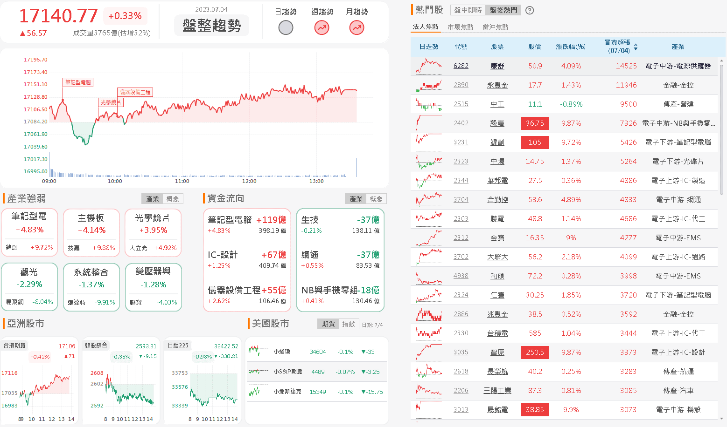Select 盤後熱門 in hot stocks
Screen dimensions: 727x427
click(x=503, y=10)
